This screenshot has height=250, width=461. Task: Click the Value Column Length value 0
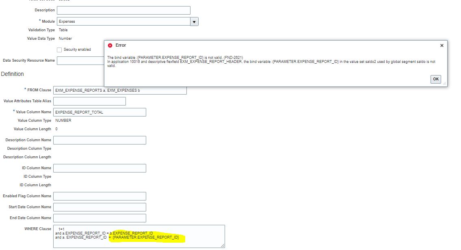click(x=56, y=129)
